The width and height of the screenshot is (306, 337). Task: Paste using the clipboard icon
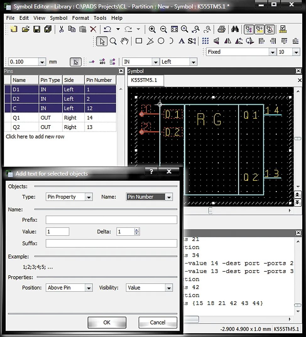[x=83, y=29]
